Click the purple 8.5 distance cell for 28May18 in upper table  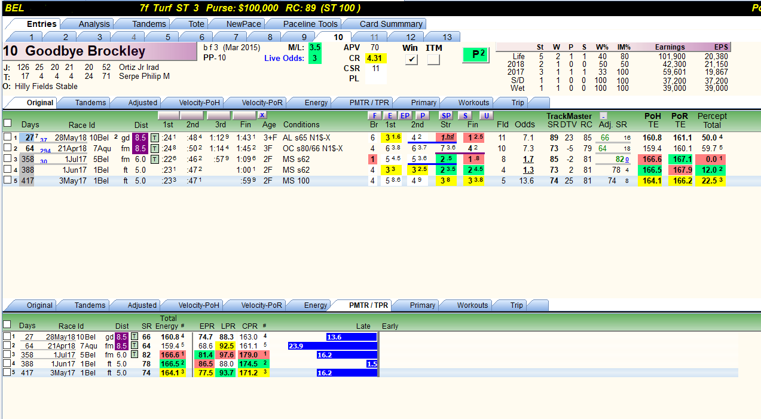click(x=141, y=138)
